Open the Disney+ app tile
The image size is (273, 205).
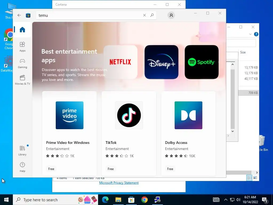[x=161, y=62]
